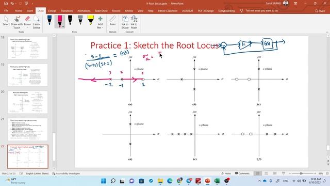Viewport: 330px width, 186px height.
Task: Open the pink pen options arrow
Action: click(63, 27)
